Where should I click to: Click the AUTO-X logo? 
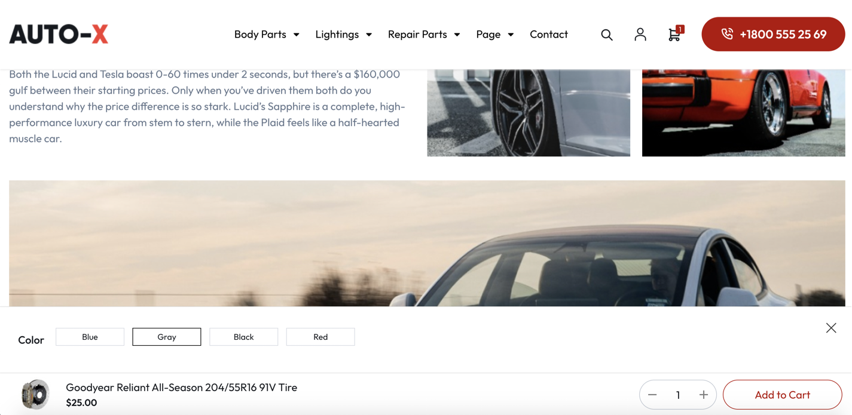pyautogui.click(x=59, y=34)
